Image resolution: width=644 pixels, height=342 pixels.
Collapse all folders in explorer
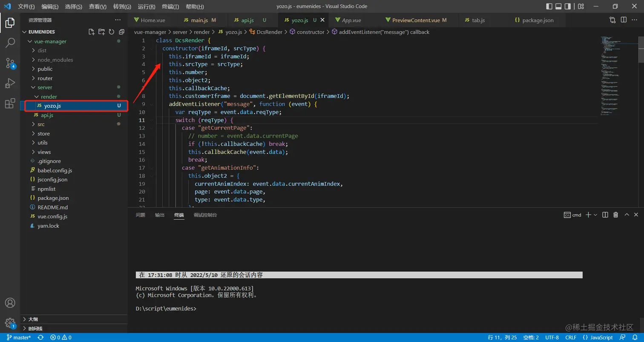coord(121,32)
